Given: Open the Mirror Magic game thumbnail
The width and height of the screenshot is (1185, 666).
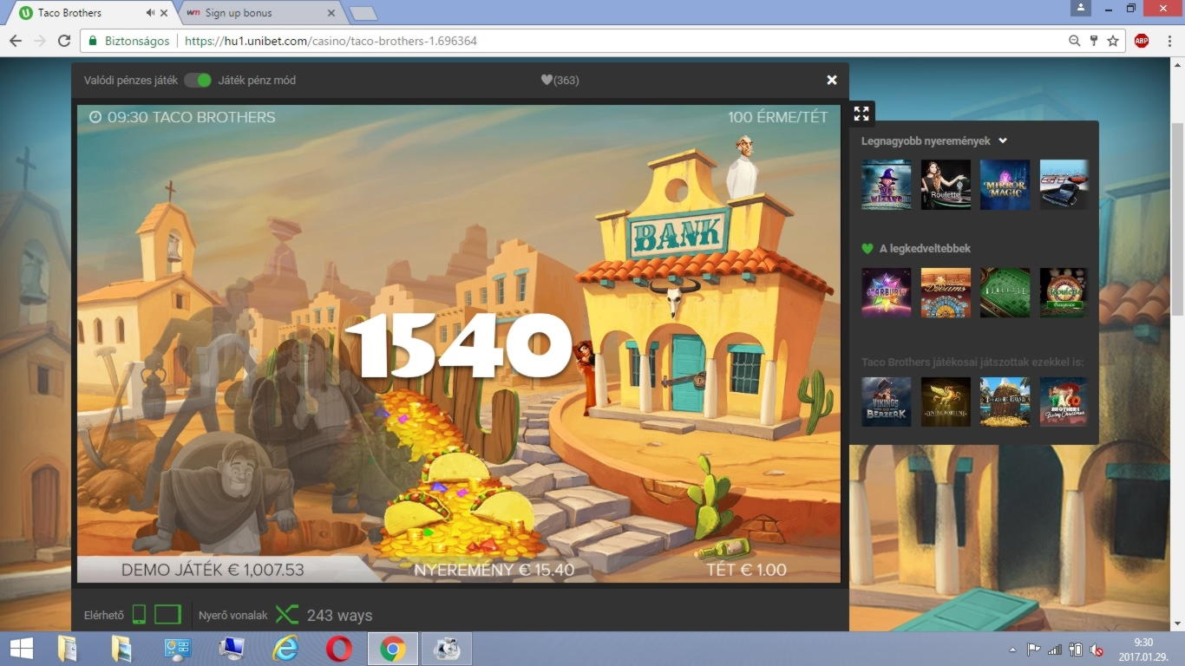Looking at the screenshot, I should pyautogui.click(x=1005, y=185).
